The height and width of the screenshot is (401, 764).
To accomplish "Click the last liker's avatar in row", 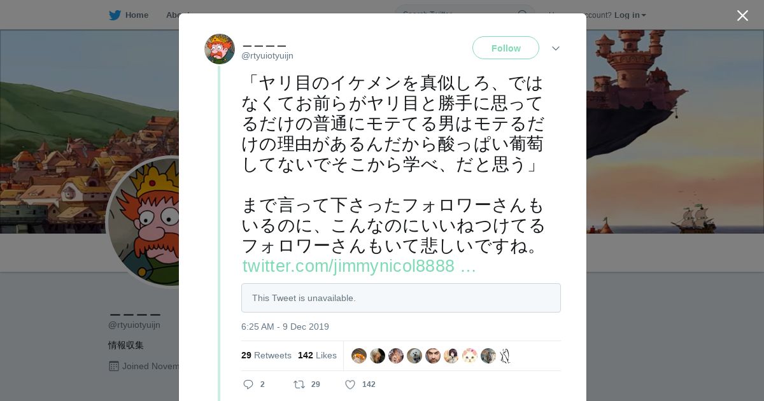I will pos(505,356).
